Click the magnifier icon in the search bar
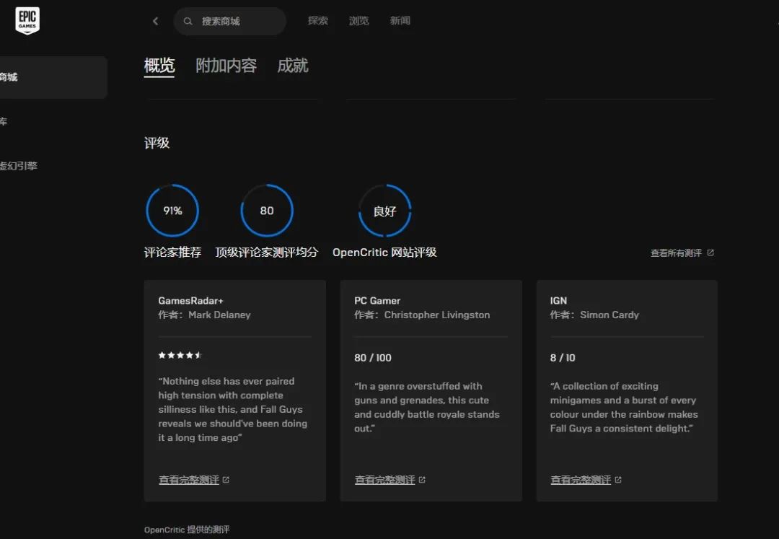779x539 pixels. pos(188,21)
